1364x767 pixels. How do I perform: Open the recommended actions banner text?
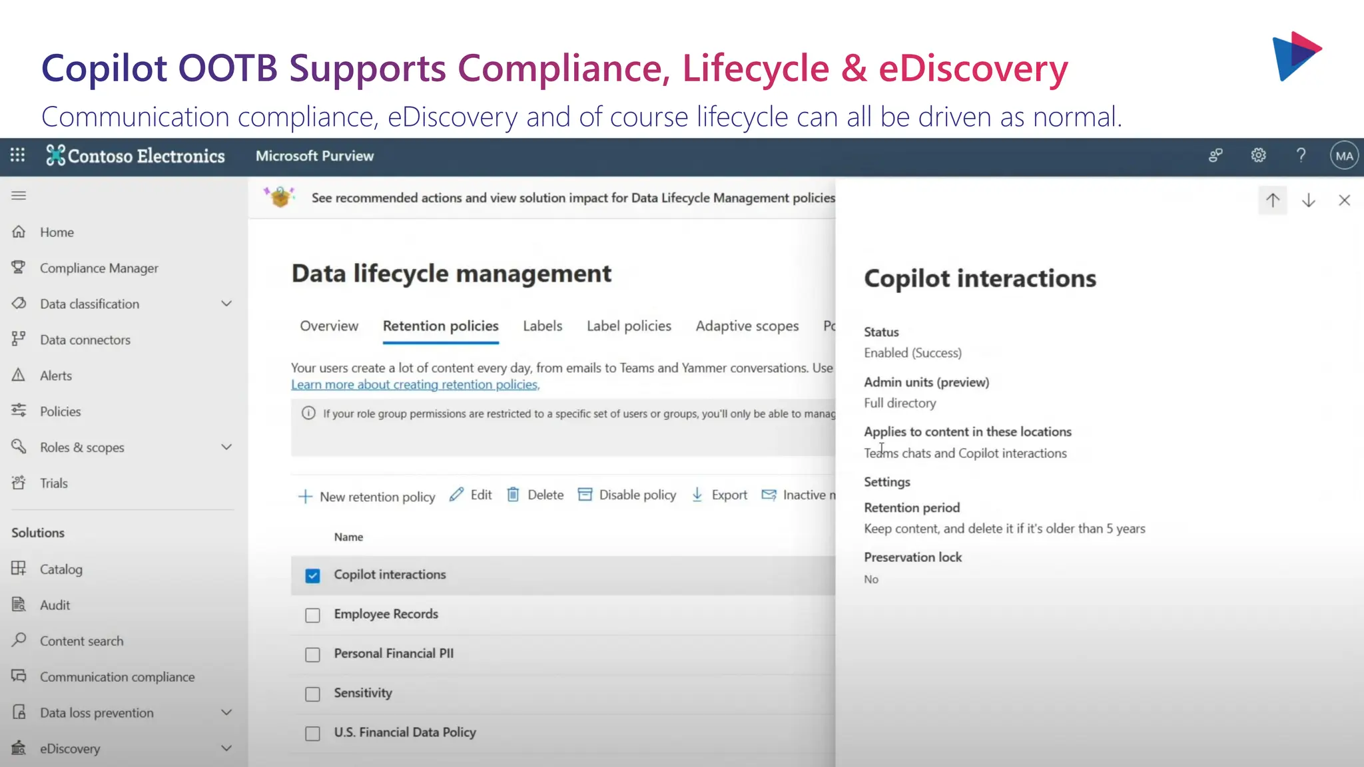coord(573,198)
